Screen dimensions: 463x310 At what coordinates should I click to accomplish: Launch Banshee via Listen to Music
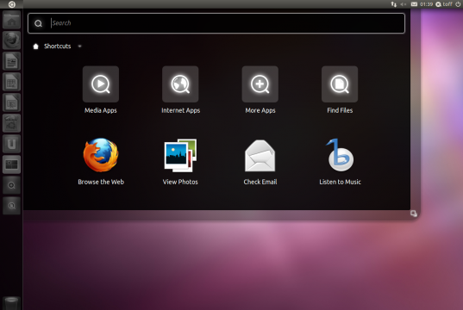pos(340,155)
